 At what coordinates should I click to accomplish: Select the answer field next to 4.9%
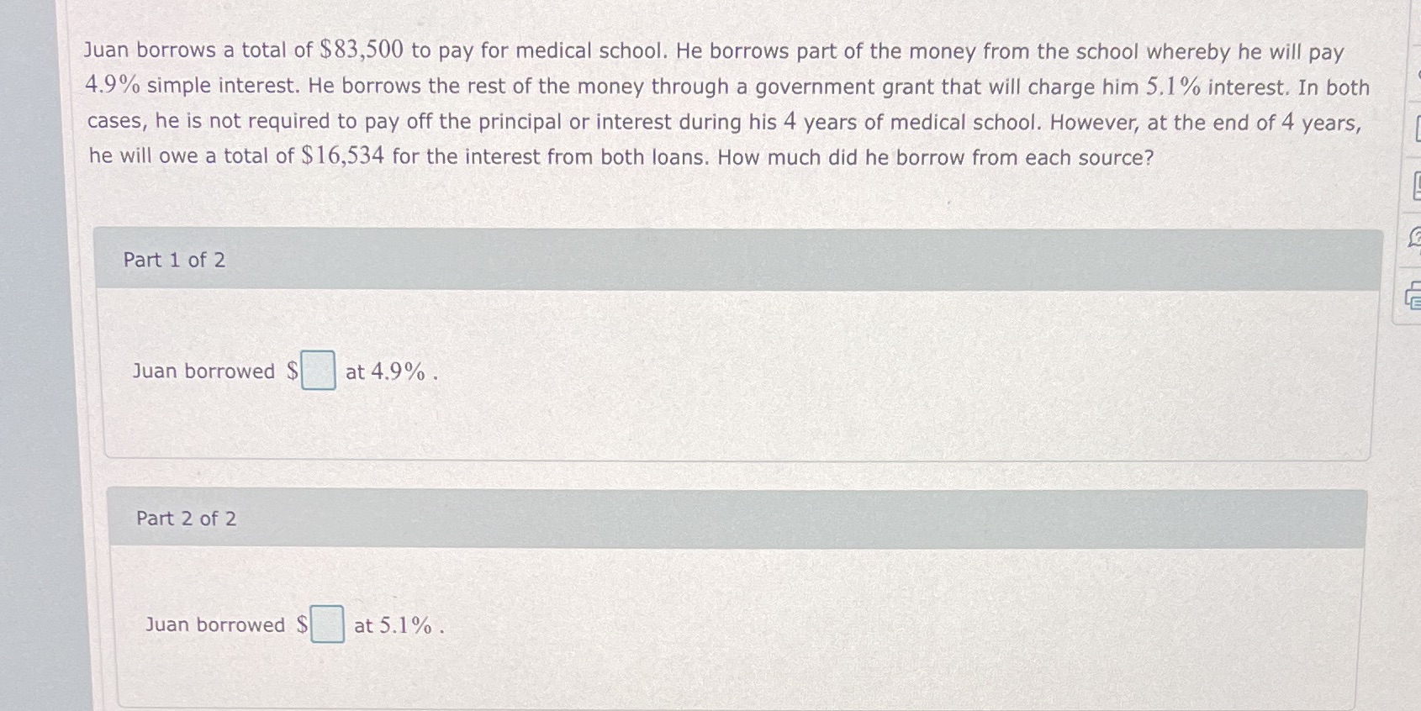(x=317, y=370)
